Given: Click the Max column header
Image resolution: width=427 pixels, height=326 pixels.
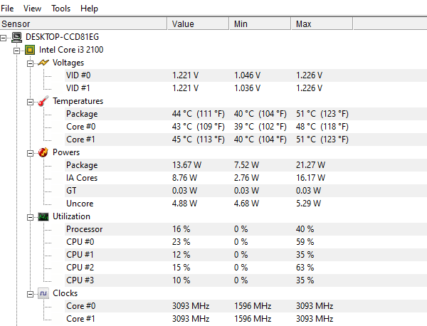Looking at the screenshot, I should pos(322,23).
